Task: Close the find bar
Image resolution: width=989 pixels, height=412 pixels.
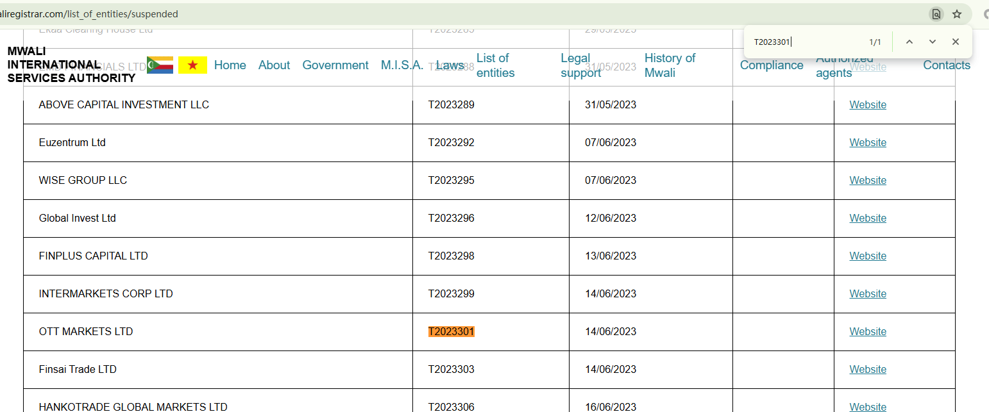Action: (x=955, y=42)
